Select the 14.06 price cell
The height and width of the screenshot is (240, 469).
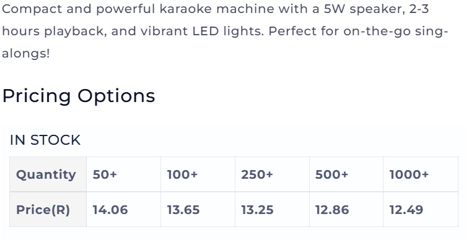coord(123,210)
